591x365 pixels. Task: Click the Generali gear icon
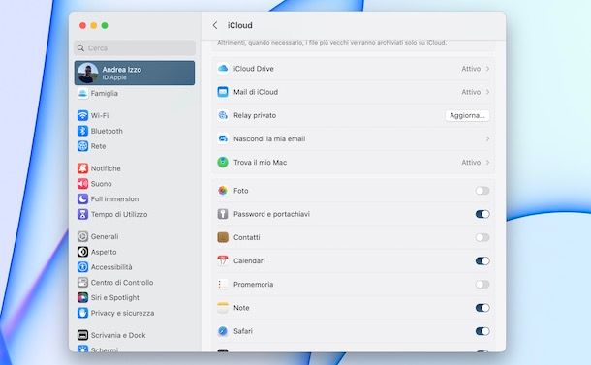(82, 236)
